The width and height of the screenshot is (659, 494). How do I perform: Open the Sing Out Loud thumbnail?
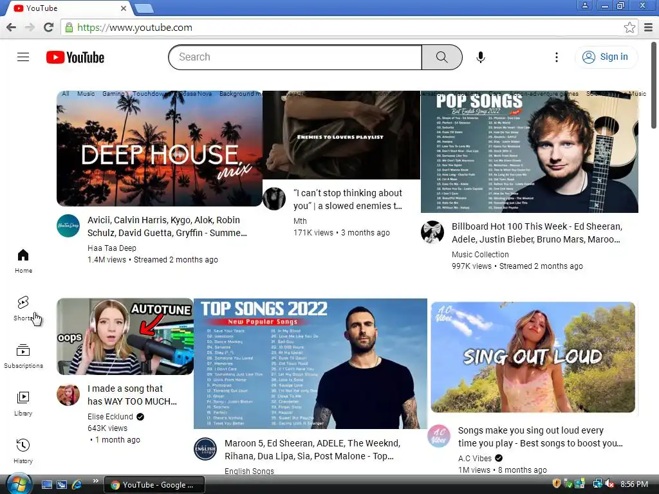[533, 357]
